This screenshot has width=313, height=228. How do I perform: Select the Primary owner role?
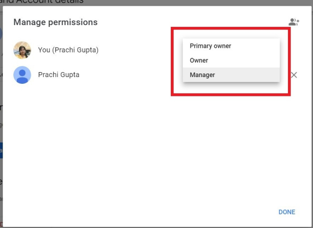click(210, 46)
